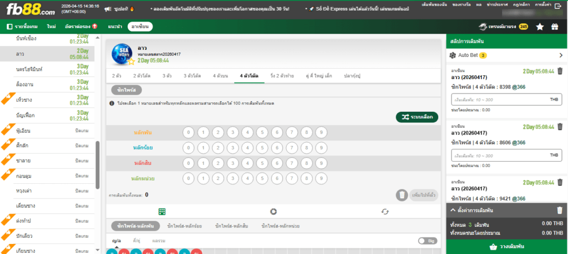
Task: Click the orange ribbon beside เหิ่วซาง
Action: coord(8,99)
